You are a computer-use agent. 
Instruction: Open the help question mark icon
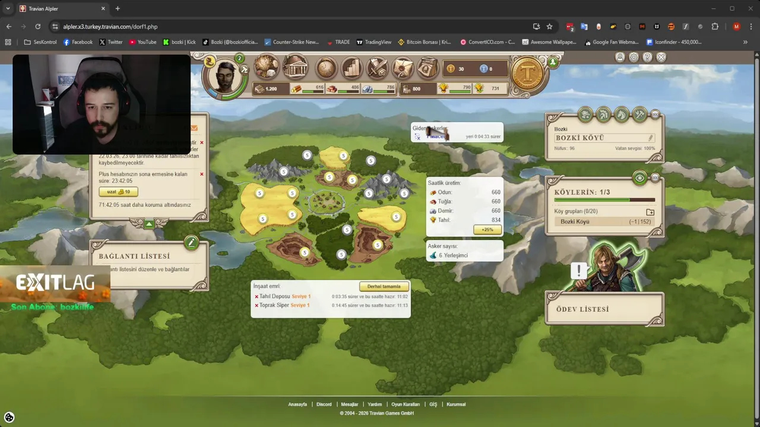pyautogui.click(x=647, y=57)
